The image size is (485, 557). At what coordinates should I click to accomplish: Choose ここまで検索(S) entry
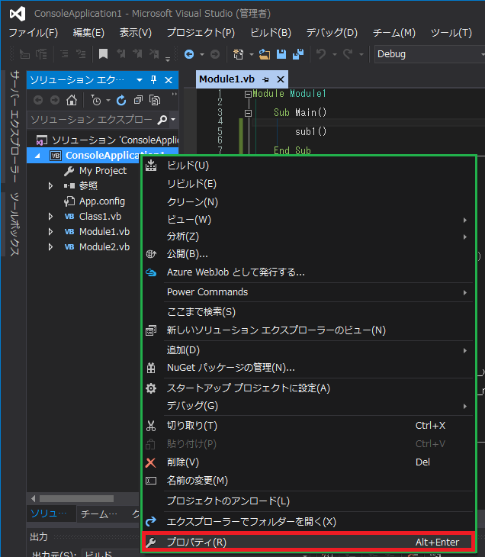point(309,312)
